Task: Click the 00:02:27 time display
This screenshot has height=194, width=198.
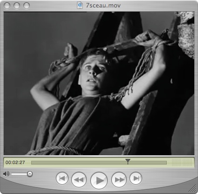Action: tap(15, 163)
